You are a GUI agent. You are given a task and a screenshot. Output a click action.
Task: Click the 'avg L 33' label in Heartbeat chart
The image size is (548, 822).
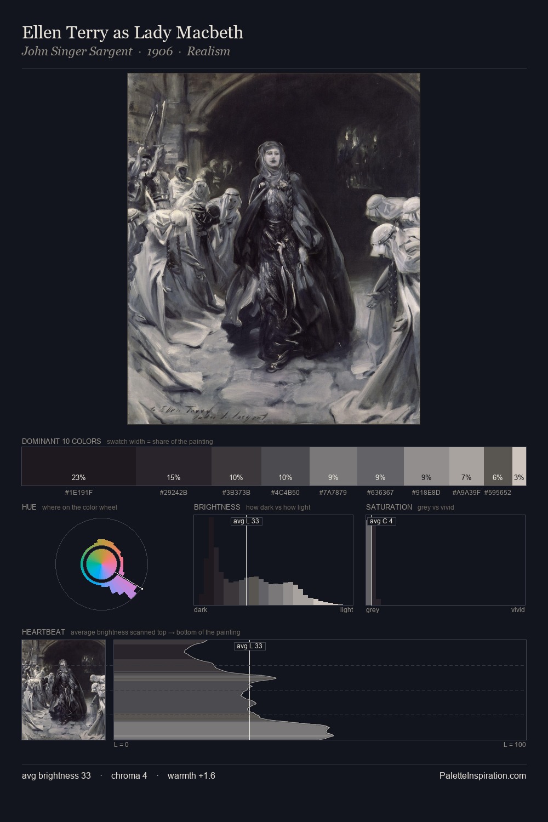tap(250, 646)
